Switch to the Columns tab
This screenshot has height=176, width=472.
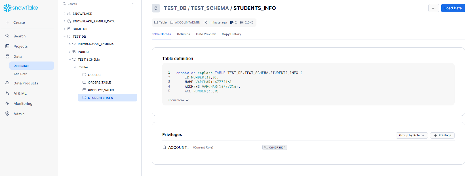pyautogui.click(x=183, y=34)
